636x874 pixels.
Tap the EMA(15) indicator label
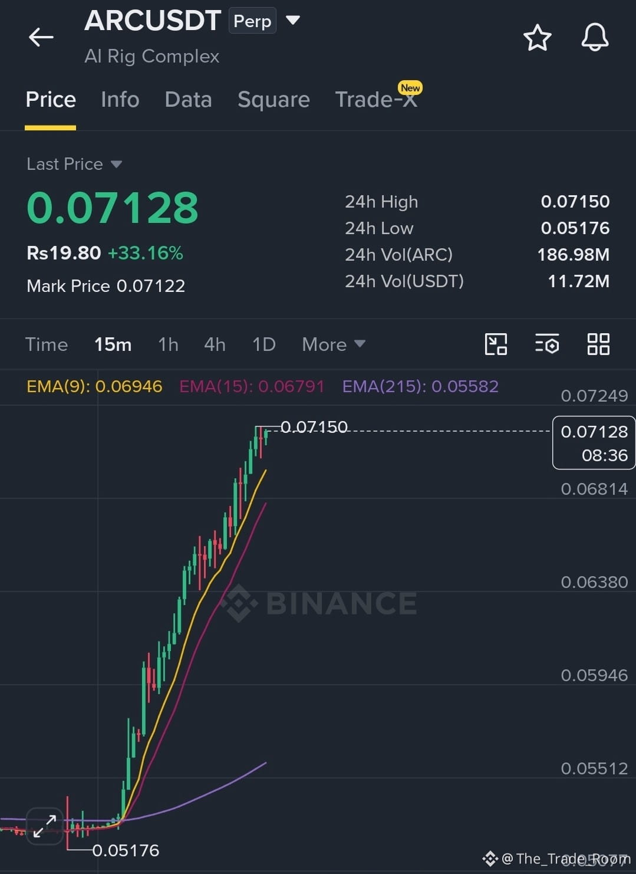point(252,386)
